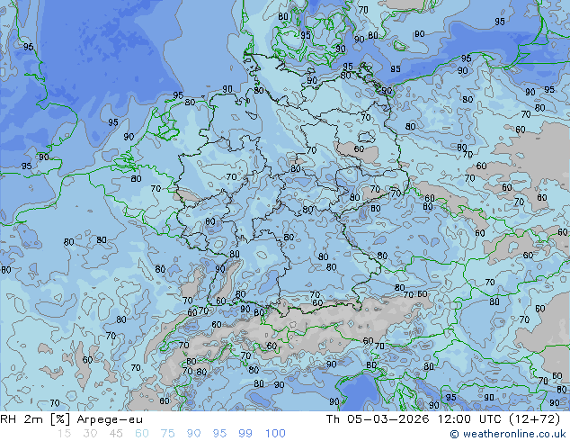Click legend value 95 below the map
The image size is (570, 441).
(x=219, y=434)
